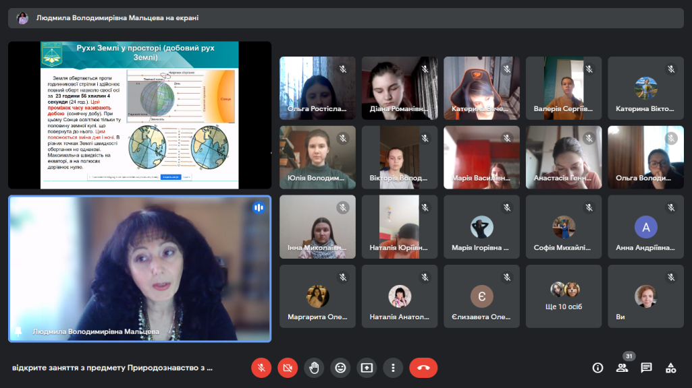Screen dimensions: 692x388
Task: Open the meeting details info icon
Action: (597, 368)
